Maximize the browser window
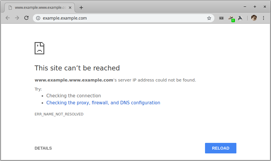Image resolution: width=271 pixels, height=161 pixels. pos(255,7)
